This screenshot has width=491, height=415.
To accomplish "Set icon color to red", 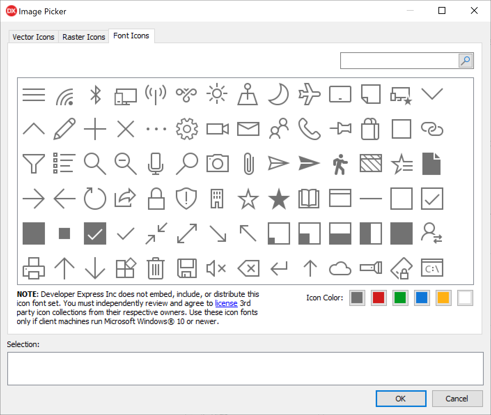I will click(379, 298).
